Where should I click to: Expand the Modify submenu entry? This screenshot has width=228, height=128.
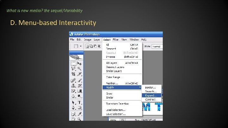122,87
